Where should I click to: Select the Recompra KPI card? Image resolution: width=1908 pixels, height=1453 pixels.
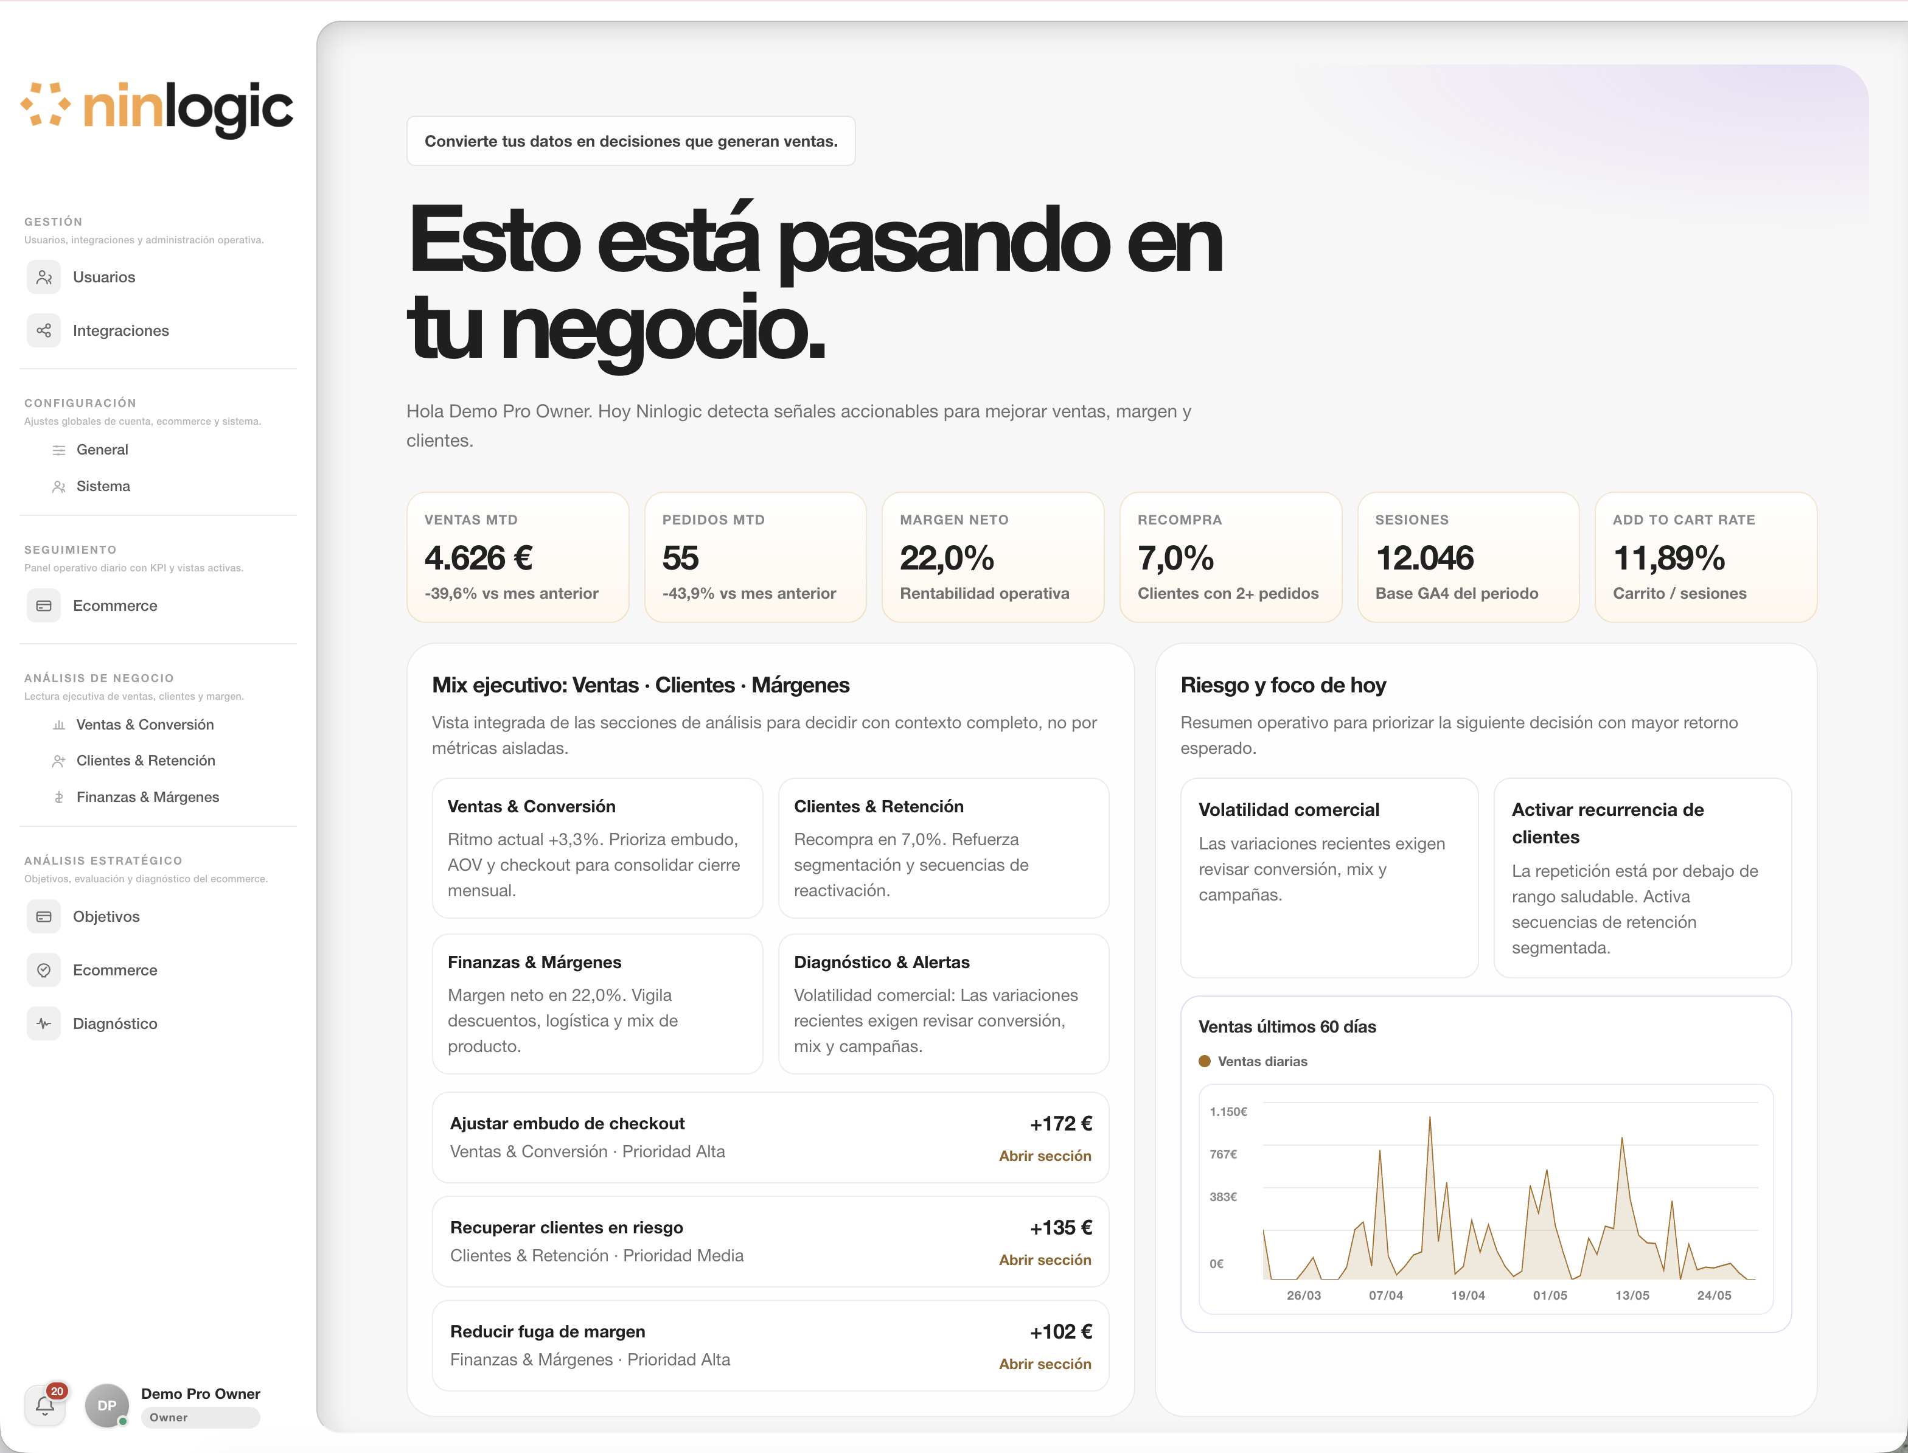pos(1231,558)
